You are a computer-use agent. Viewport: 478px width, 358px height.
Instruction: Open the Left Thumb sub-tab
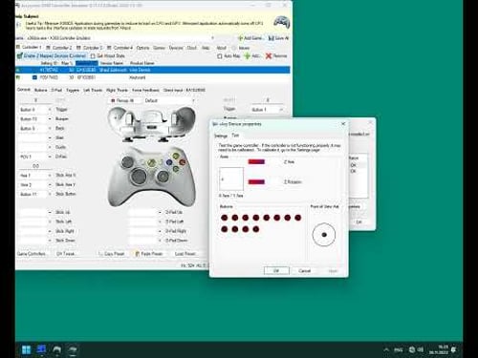93,90
